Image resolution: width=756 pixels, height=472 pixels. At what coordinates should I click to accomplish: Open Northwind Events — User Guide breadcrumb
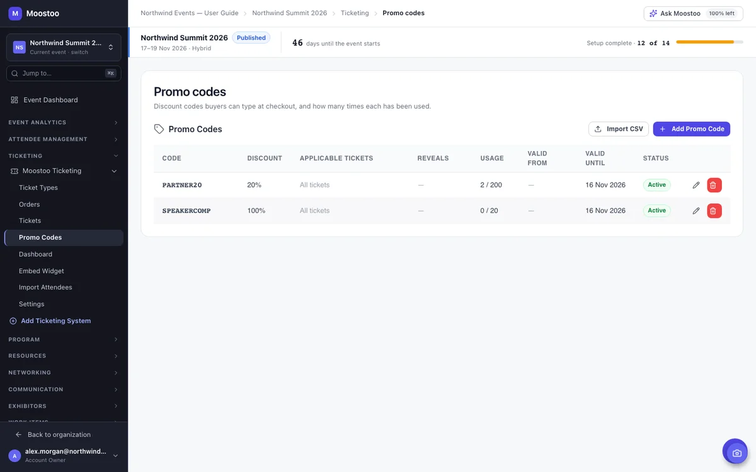pyautogui.click(x=190, y=13)
